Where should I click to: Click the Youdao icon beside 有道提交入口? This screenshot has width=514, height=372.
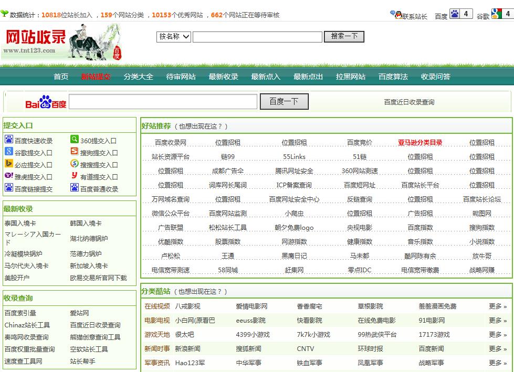[75, 176]
